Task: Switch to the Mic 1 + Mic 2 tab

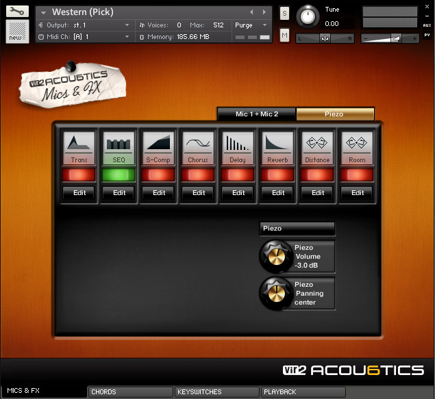Action: click(256, 114)
